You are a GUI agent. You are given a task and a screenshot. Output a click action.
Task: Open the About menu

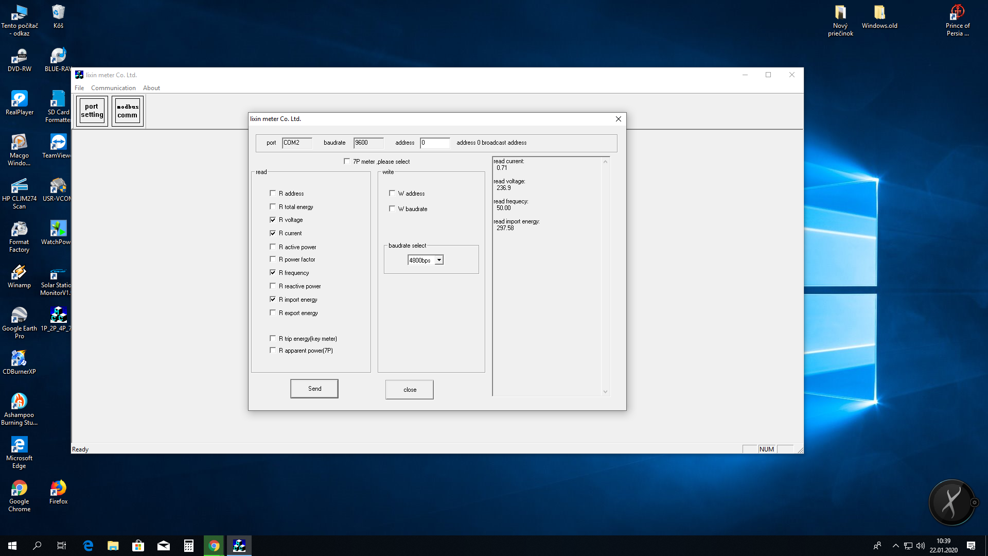[151, 88]
